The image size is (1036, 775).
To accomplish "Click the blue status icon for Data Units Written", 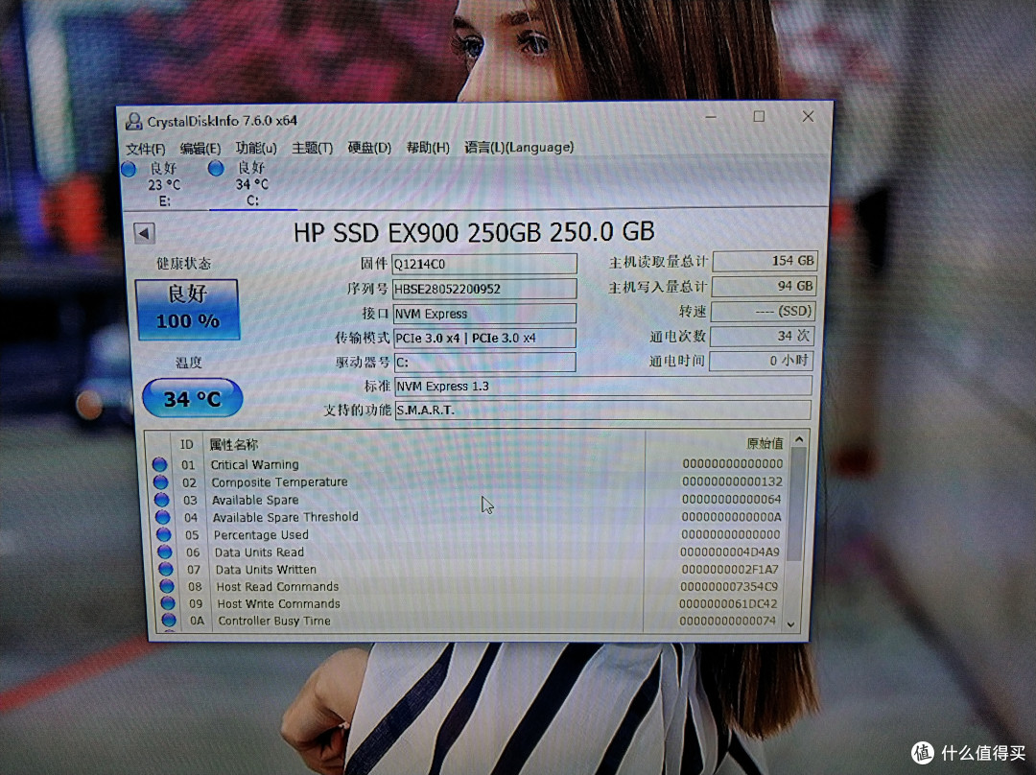I will [166, 569].
